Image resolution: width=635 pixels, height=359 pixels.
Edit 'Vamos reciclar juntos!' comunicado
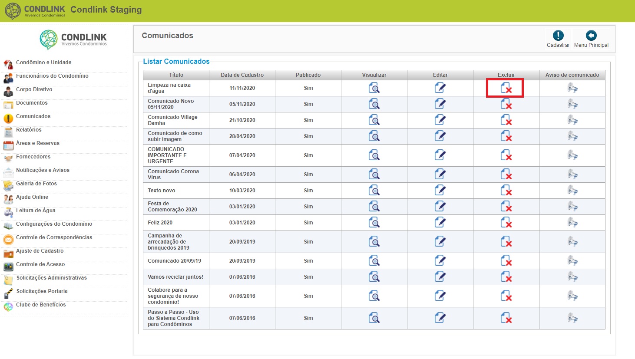[x=440, y=277]
